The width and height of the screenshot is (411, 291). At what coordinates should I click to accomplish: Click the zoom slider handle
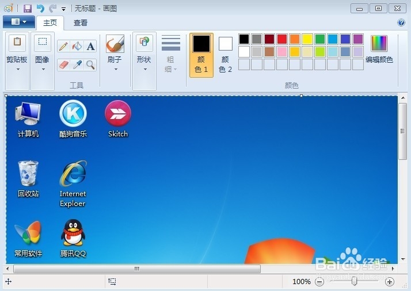point(355,281)
